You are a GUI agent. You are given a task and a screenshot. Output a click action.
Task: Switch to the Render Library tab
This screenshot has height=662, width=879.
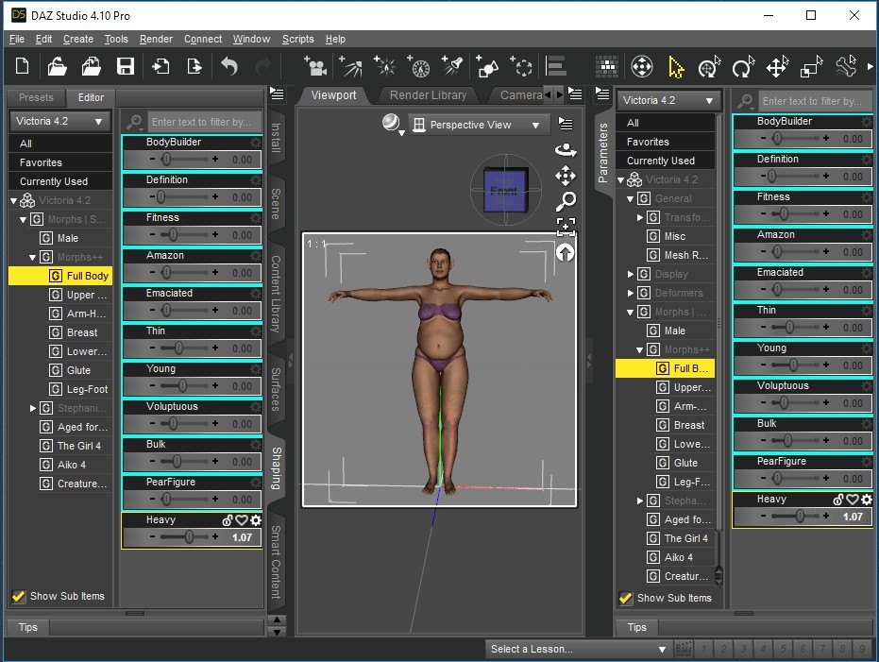coord(428,95)
